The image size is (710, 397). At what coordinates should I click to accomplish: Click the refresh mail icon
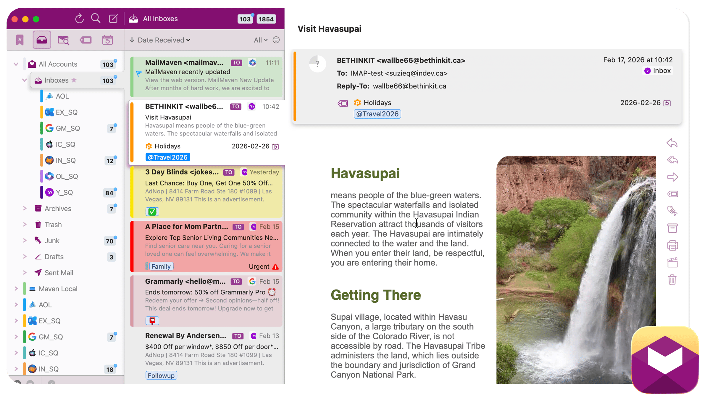[x=79, y=19]
